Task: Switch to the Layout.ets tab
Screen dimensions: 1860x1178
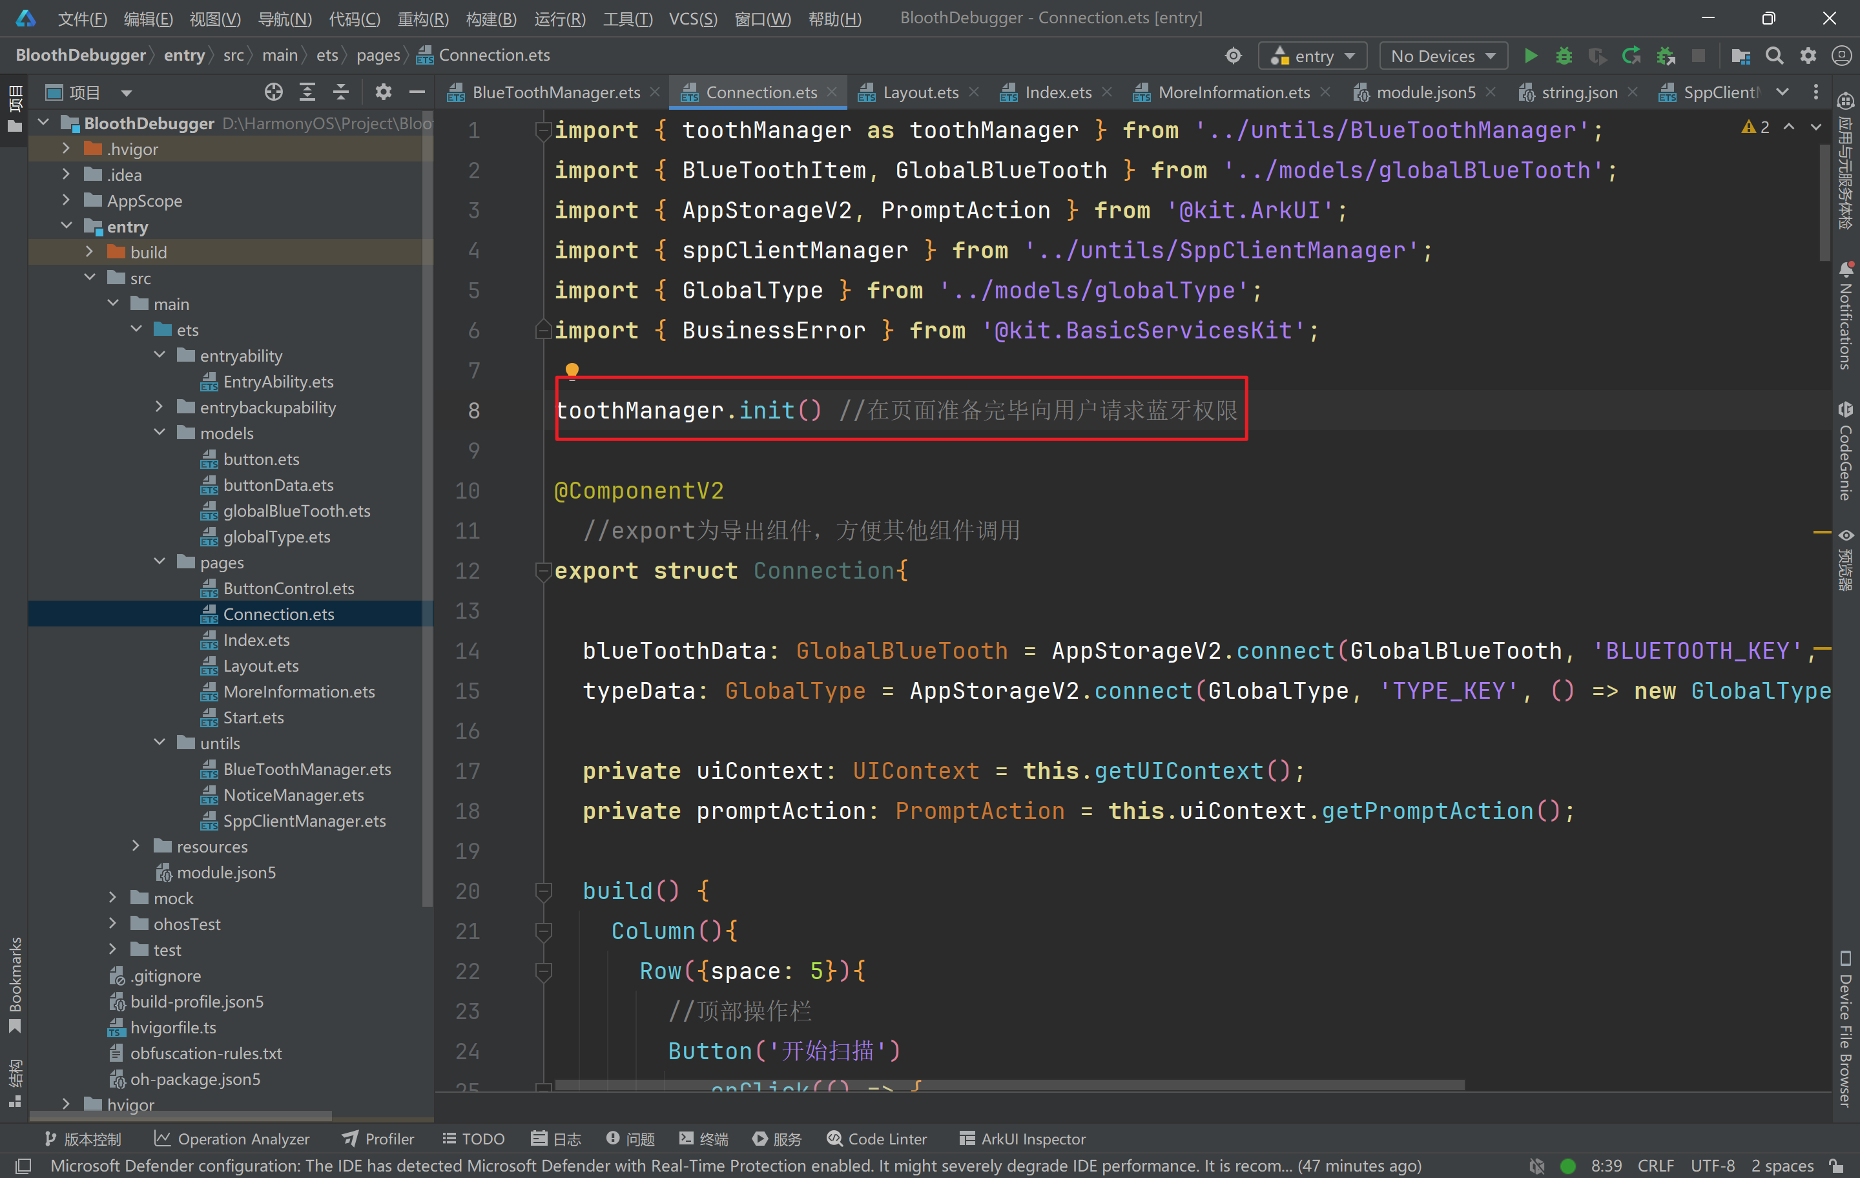Action: (x=920, y=93)
